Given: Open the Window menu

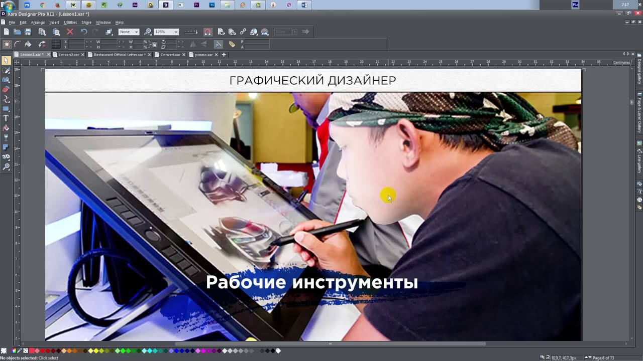Looking at the screenshot, I should (103, 23).
